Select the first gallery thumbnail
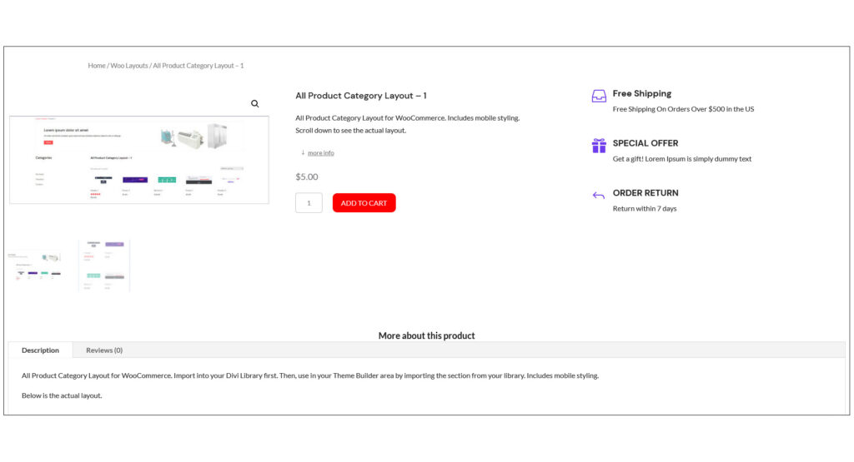This screenshot has height=462, width=854. 35,266
